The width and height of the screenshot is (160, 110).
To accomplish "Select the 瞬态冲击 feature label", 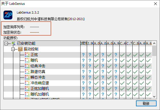I will (x=38, y=77).
